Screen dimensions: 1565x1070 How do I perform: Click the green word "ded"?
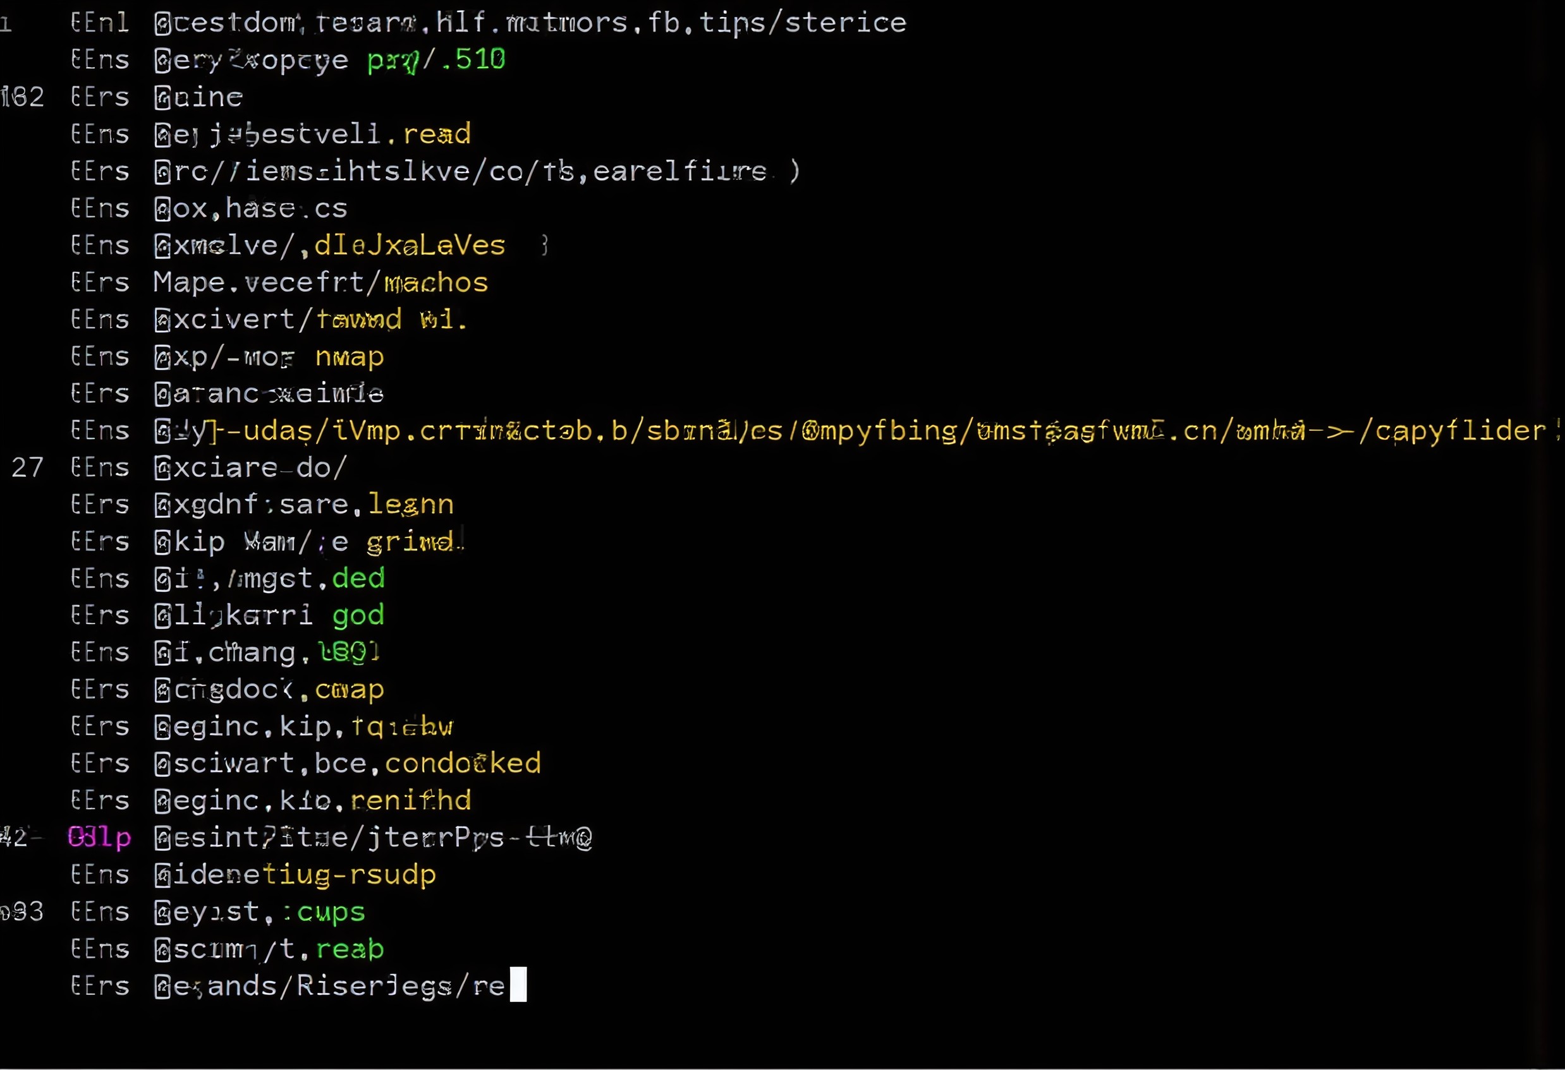(x=358, y=579)
